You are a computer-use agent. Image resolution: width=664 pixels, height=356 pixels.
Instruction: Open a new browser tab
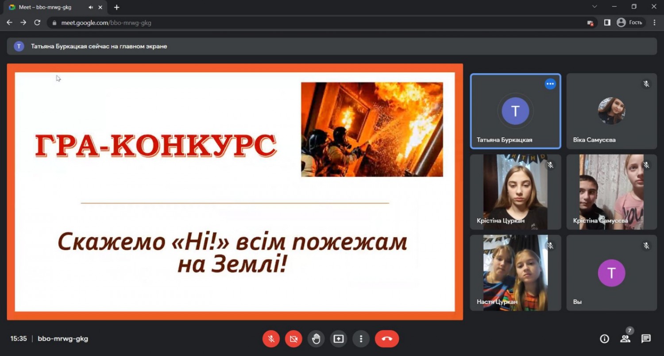117,7
